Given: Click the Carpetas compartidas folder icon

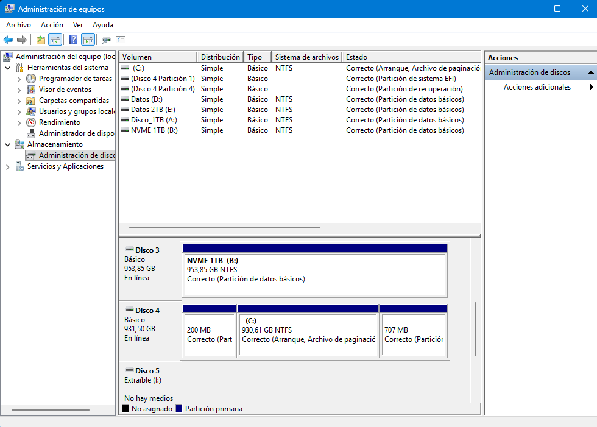Looking at the screenshot, I should [x=31, y=101].
